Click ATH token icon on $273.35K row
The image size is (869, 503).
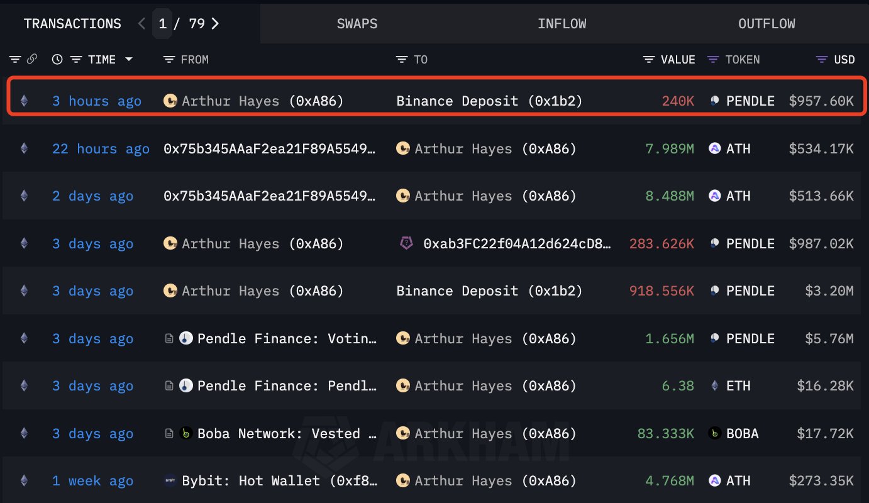715,480
